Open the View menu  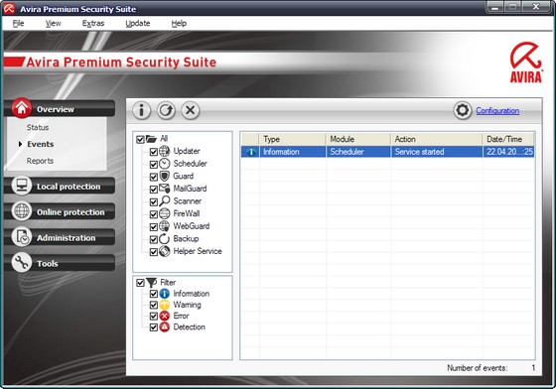pos(54,24)
